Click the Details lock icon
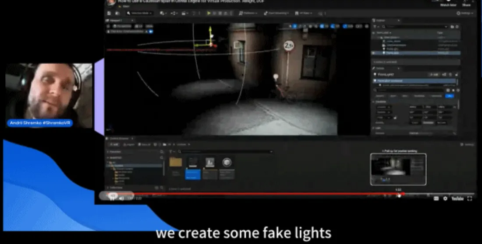Viewport: 482px width, 244px height. click(x=457, y=75)
